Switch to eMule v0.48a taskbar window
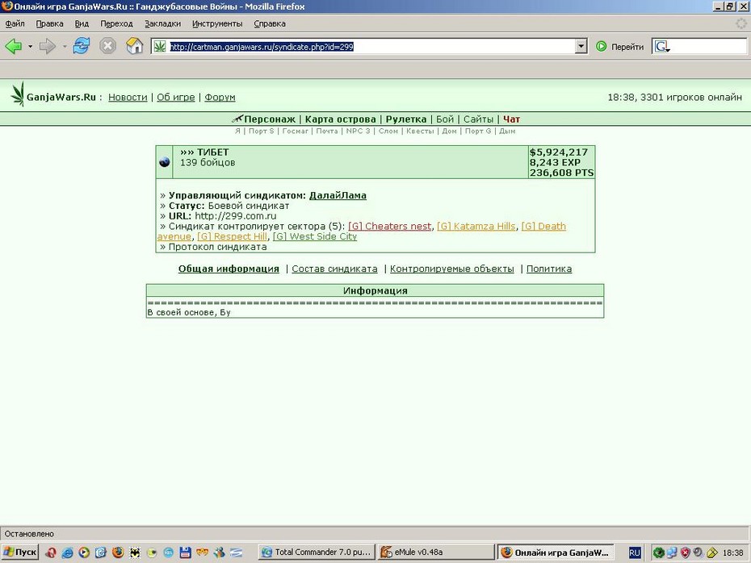The image size is (751, 563). tap(435, 552)
